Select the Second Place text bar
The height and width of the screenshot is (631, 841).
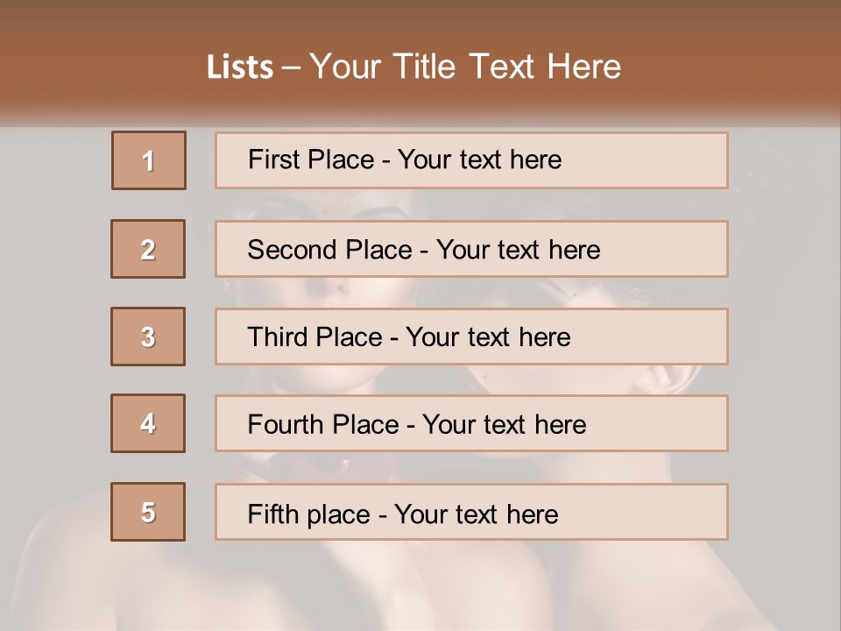[471, 249]
